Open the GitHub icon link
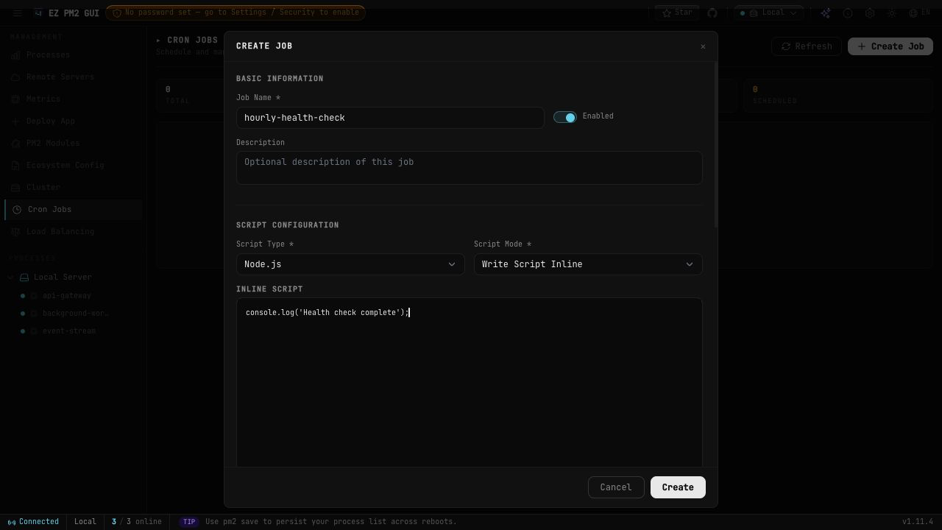Screen dimensions: 942x530 pos(712,13)
